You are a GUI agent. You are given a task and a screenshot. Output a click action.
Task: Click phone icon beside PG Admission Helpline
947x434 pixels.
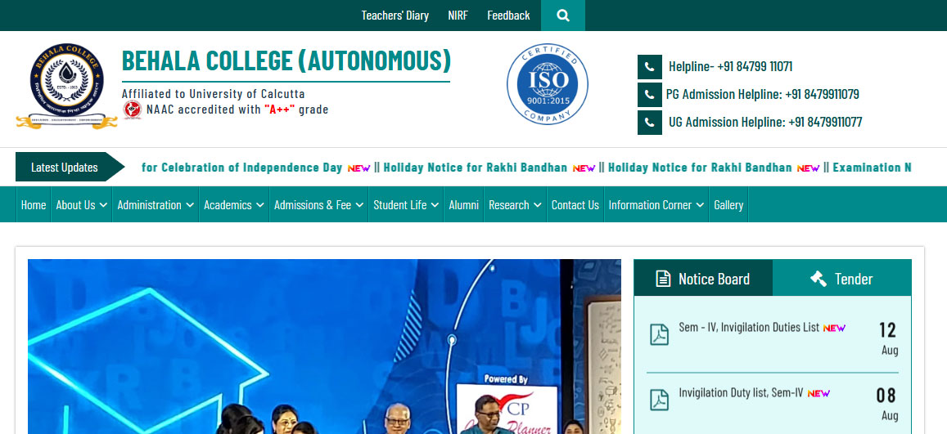tap(649, 95)
